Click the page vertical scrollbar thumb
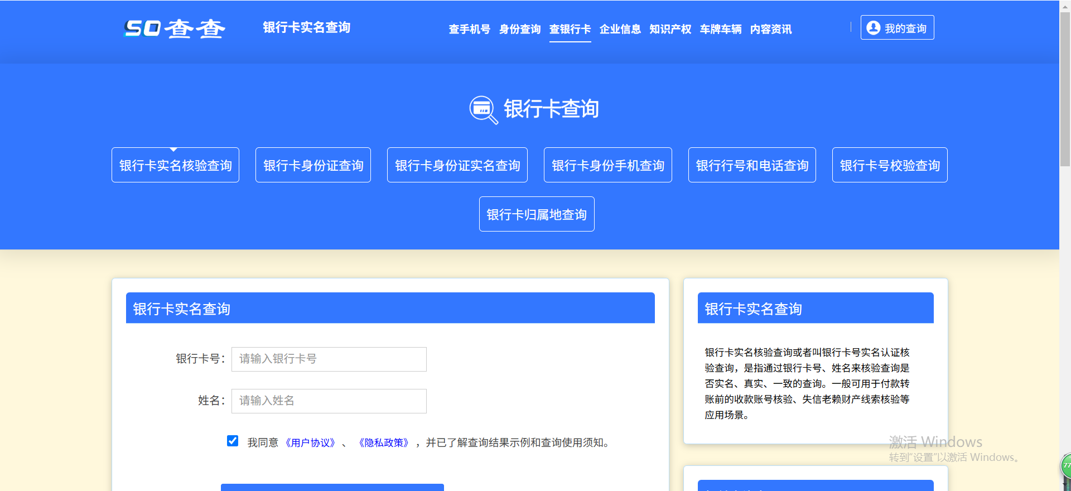This screenshot has width=1071, height=491. [x=1065, y=89]
